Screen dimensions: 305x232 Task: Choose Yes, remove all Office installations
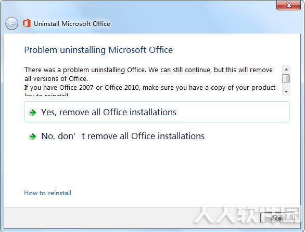[x=157, y=112]
